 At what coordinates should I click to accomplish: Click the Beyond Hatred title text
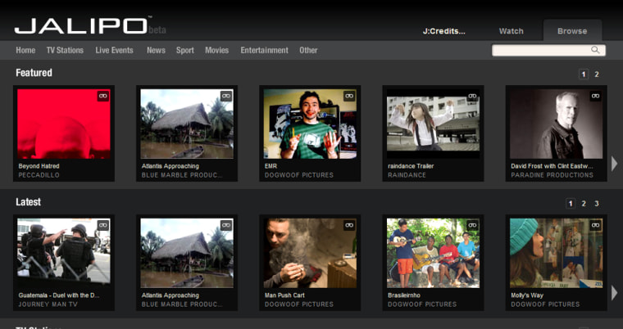39,166
